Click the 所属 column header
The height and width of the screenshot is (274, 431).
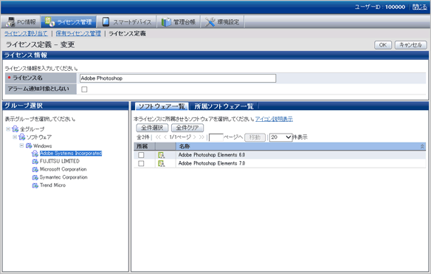(x=145, y=146)
